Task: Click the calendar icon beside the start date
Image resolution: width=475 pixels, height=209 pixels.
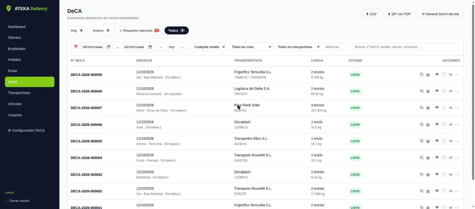Action: [76, 47]
